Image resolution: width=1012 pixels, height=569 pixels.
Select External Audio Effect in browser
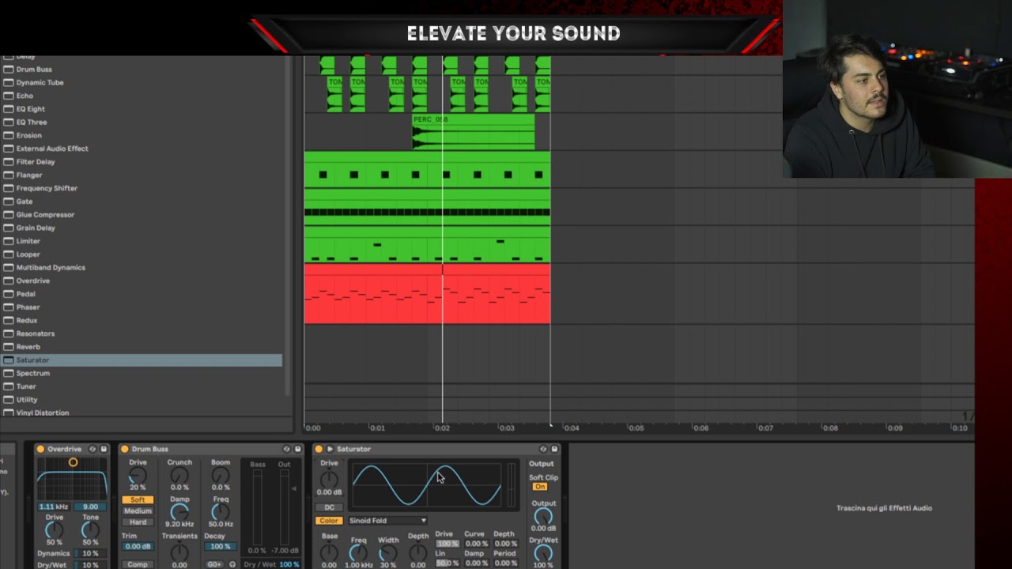click(142, 149)
